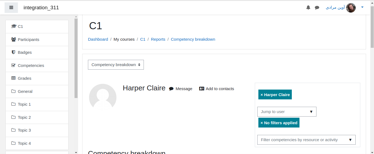Click the Harper Claire name heading

[144, 88]
